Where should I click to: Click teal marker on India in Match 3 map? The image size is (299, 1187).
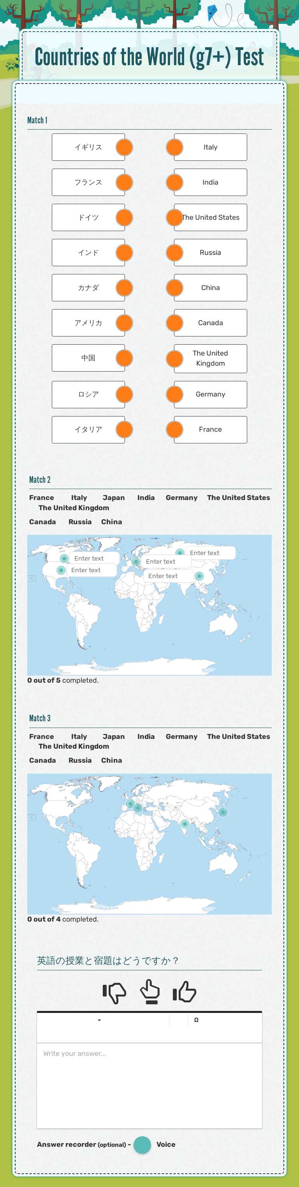(x=185, y=824)
